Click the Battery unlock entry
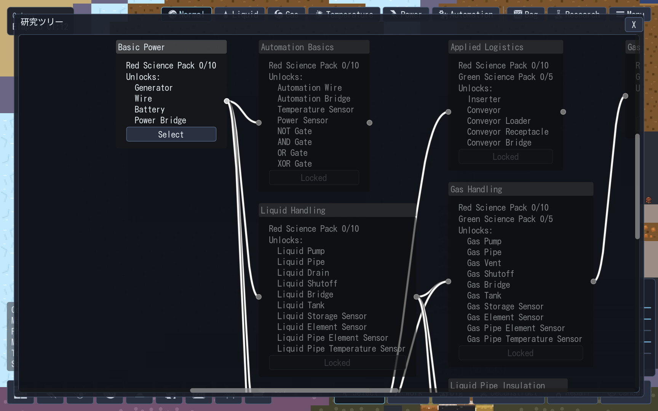Image resolution: width=658 pixels, height=411 pixels. pyautogui.click(x=150, y=110)
